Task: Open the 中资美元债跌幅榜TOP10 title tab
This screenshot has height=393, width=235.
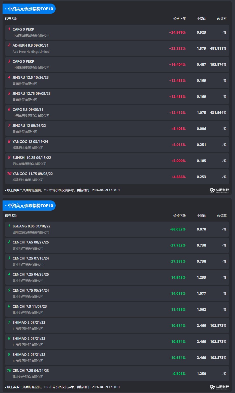Action: click(x=29, y=206)
